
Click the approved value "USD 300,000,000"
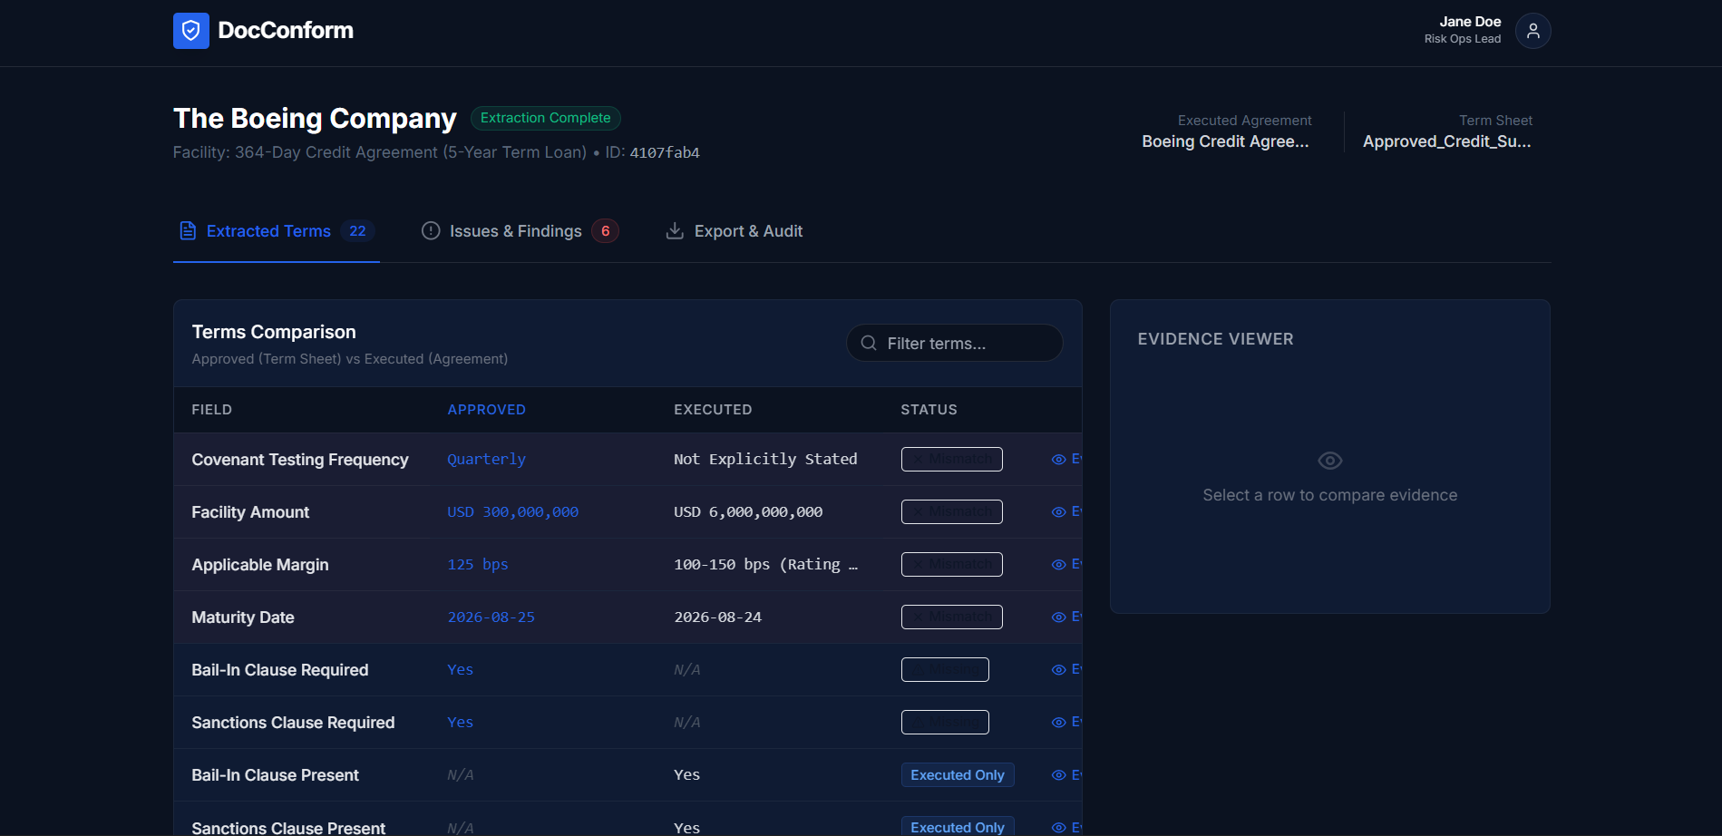[512, 512]
